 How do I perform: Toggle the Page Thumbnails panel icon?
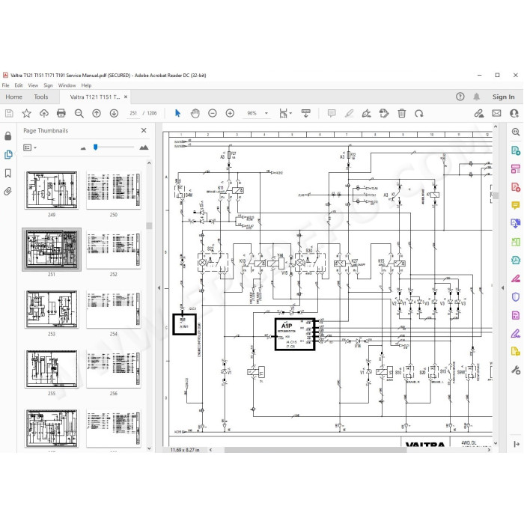click(x=8, y=154)
